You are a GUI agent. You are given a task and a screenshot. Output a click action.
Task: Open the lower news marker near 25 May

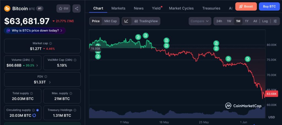coord(216,48)
